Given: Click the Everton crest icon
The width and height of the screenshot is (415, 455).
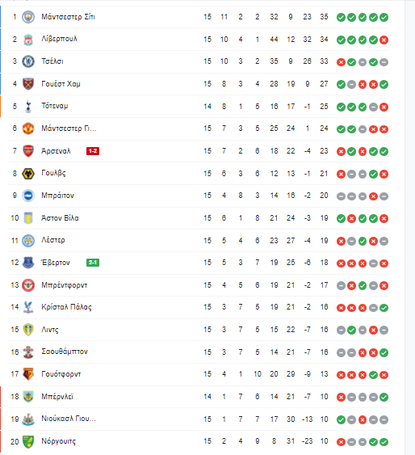Looking at the screenshot, I should (28, 263).
